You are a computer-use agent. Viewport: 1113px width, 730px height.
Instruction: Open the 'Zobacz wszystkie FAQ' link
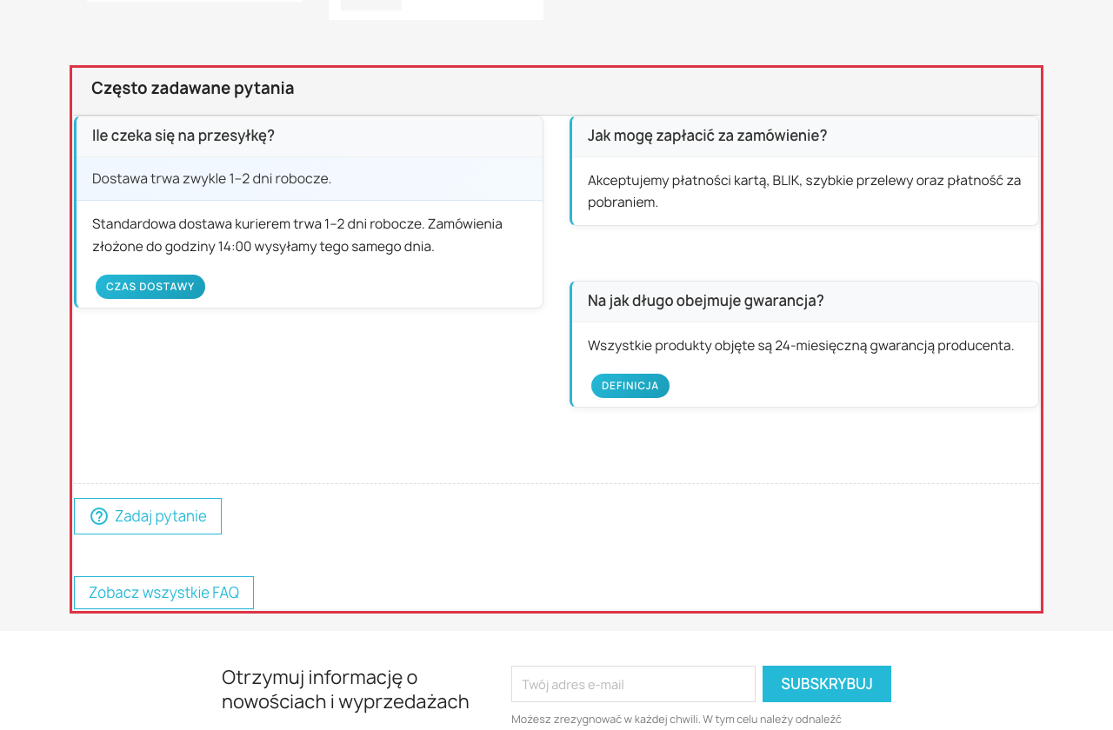click(x=163, y=593)
